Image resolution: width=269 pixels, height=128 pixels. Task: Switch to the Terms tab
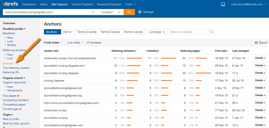pos(68,32)
